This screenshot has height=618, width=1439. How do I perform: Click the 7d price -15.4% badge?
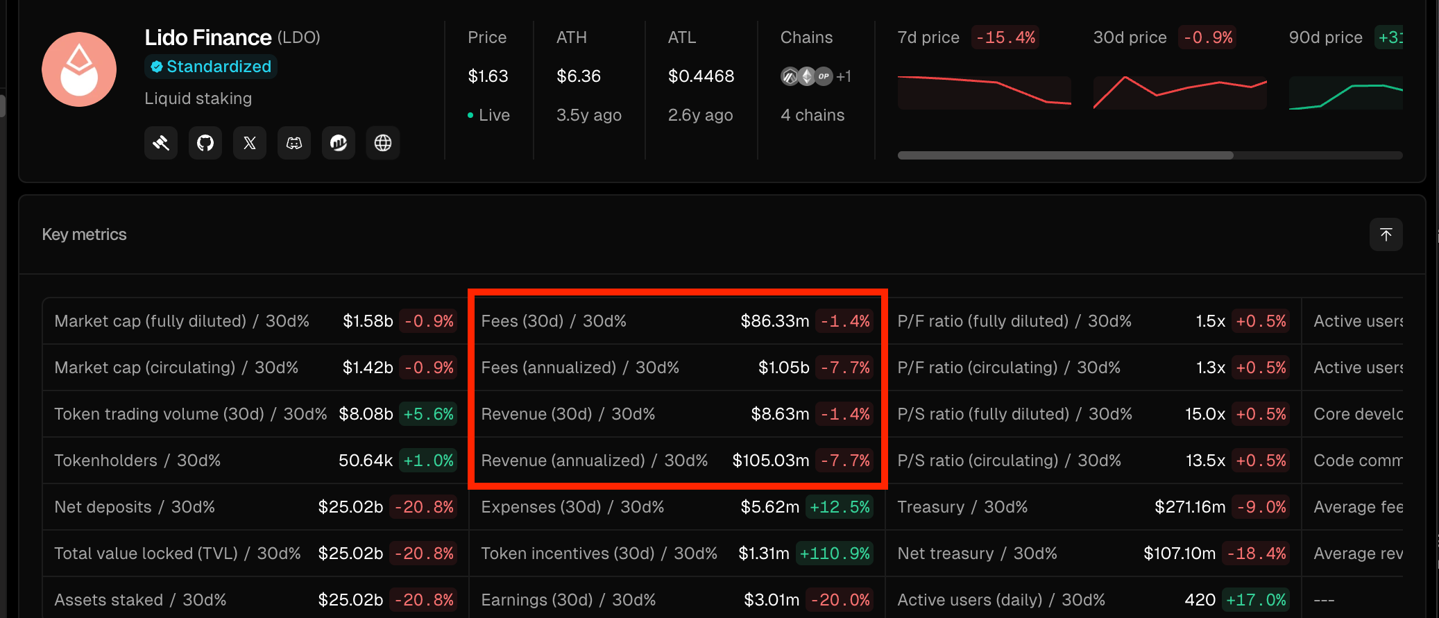tap(1005, 37)
